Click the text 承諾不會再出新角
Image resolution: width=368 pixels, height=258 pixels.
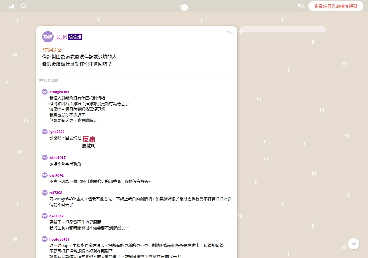(x=65, y=164)
